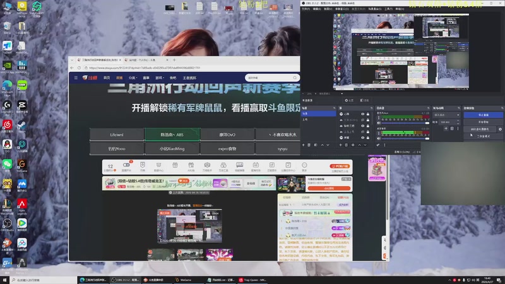Toggle the lock on the third OBS source
Viewport: 505px width, 284px height.
pyautogui.click(x=368, y=126)
